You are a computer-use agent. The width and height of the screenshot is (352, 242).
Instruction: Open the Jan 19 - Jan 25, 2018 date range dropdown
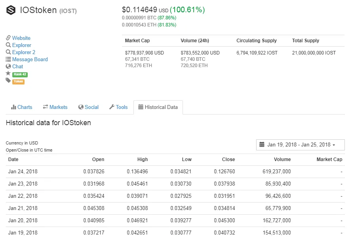[x=301, y=145]
